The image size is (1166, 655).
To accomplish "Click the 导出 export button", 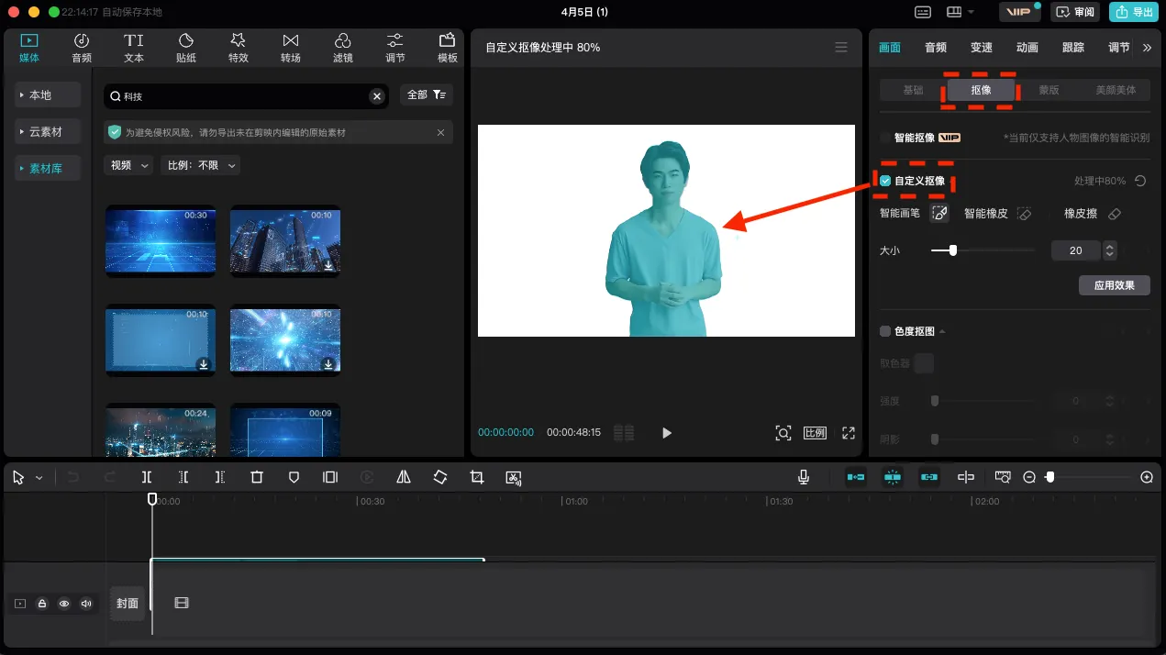I will click(1133, 12).
